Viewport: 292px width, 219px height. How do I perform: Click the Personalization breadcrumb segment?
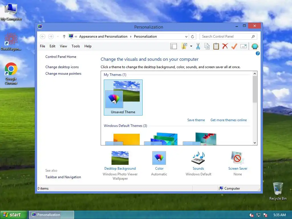pyautogui.click(x=145, y=36)
